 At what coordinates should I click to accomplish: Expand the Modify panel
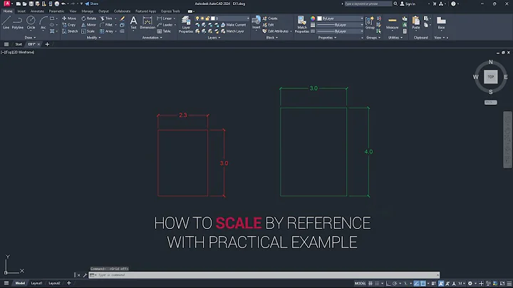(x=93, y=38)
